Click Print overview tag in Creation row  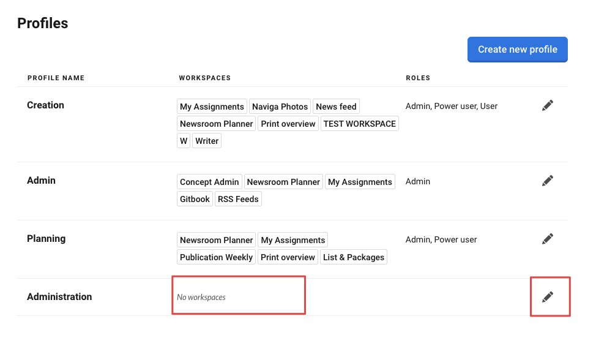(x=288, y=124)
